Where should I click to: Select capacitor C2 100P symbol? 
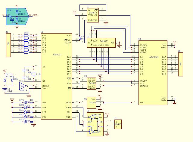point(24,70)
